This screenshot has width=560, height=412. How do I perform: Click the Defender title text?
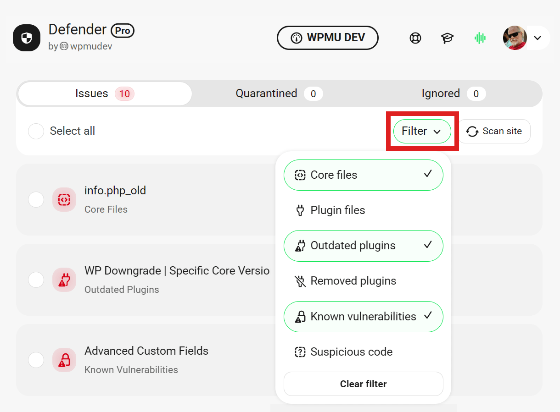coord(78,30)
